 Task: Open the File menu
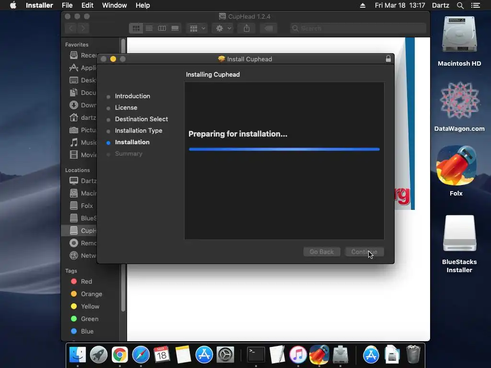[67, 5]
